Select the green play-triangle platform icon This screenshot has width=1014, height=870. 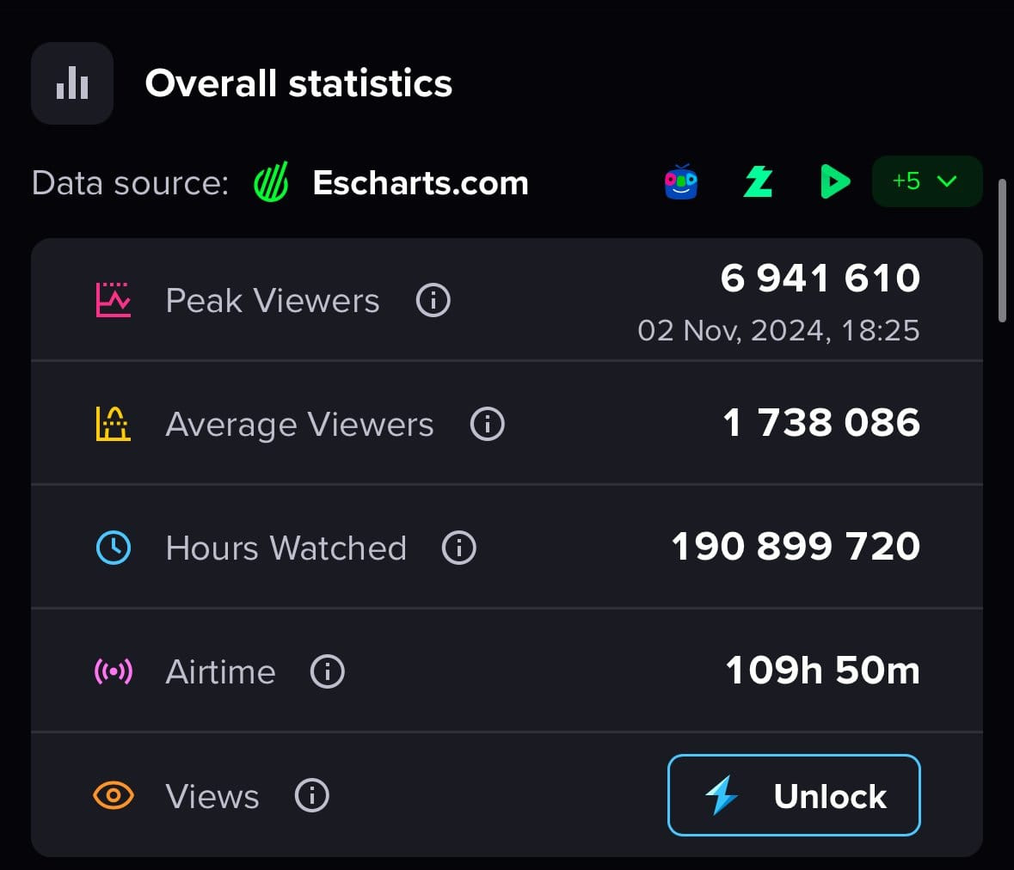pos(834,181)
